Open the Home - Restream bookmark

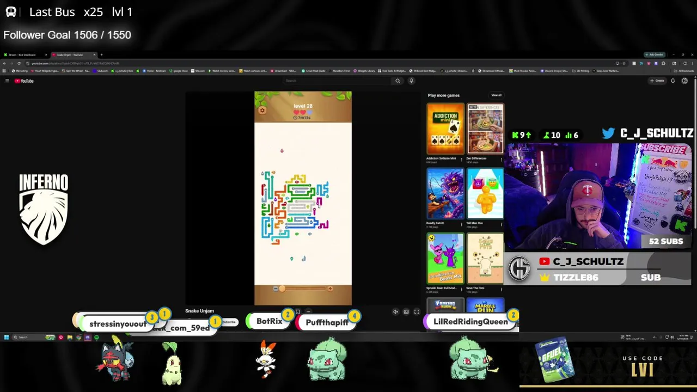(155, 71)
